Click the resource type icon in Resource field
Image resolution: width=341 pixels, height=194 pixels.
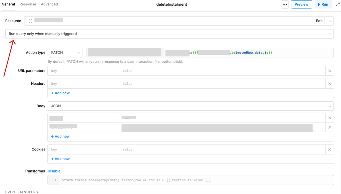pyautogui.click(x=30, y=21)
